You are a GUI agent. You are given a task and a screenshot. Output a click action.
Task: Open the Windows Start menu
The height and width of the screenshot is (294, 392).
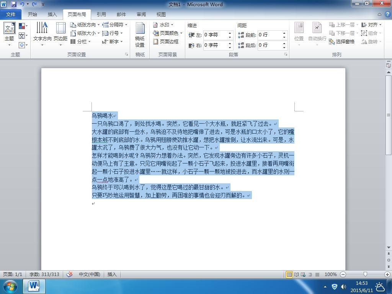[x=10, y=286]
